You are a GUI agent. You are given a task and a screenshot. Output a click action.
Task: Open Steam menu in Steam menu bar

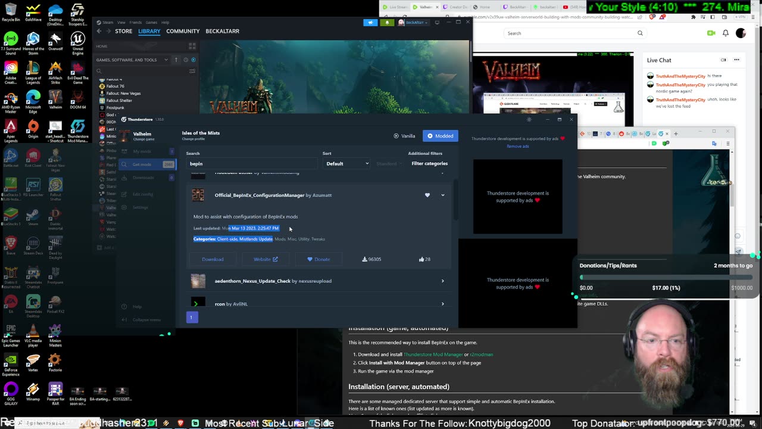(107, 22)
